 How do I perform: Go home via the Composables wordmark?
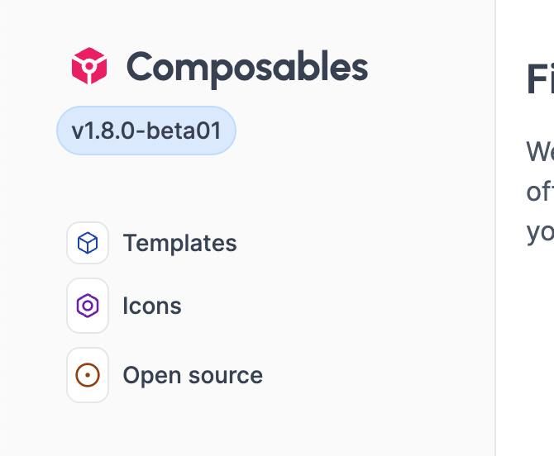point(246,67)
